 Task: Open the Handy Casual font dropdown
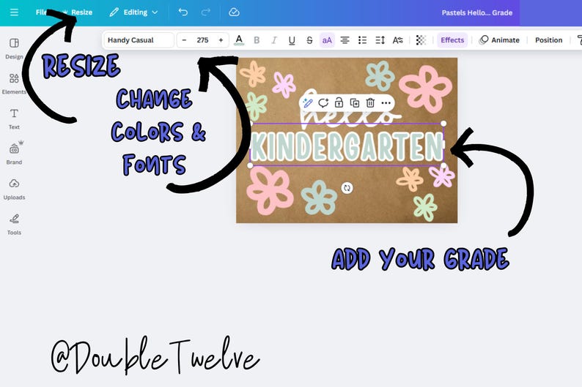139,40
